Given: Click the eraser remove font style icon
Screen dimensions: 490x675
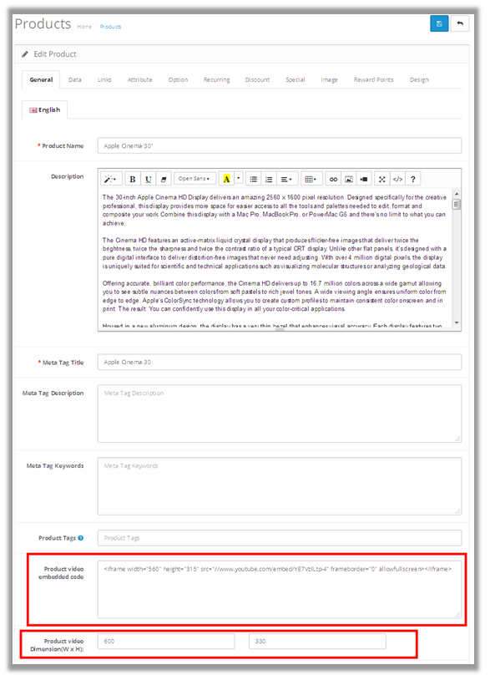Looking at the screenshot, I should point(163,179).
